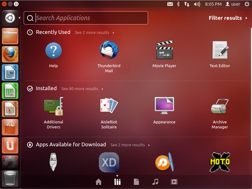Start AisleRiot Solitaire
The width and height of the screenshot is (252, 189).
coord(109,106)
